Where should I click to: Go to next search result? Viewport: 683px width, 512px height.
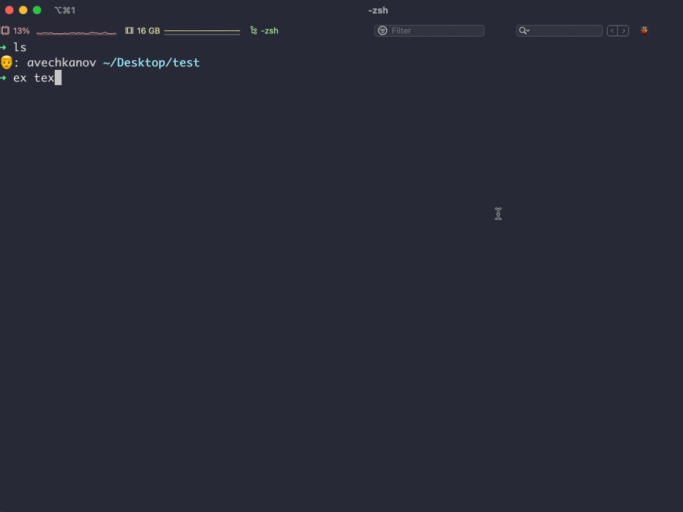click(x=623, y=30)
